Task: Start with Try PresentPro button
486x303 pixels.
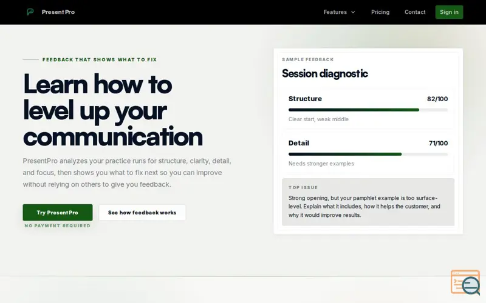Action: (58, 213)
